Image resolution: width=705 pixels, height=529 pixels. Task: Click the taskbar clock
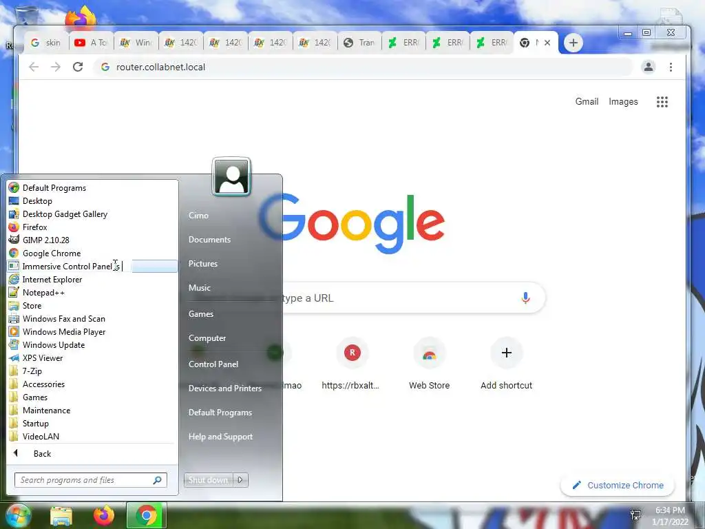[x=670, y=516]
